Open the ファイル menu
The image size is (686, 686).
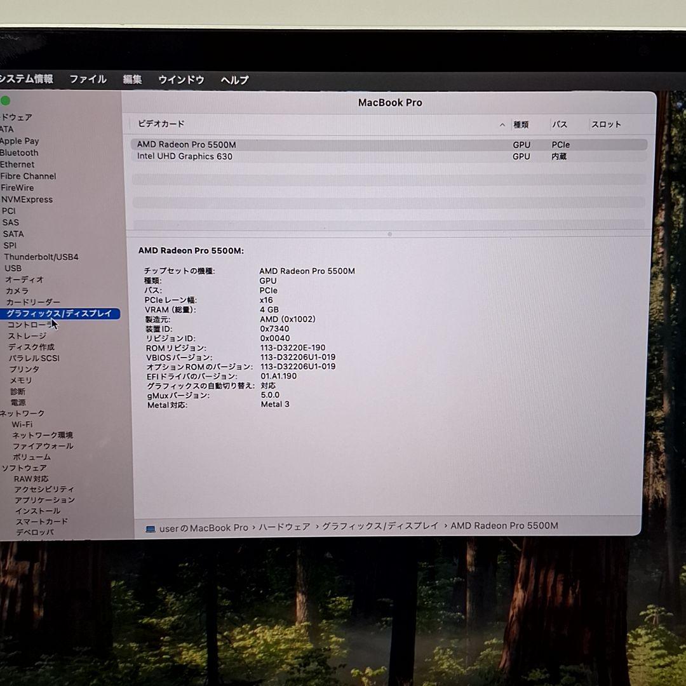[x=87, y=79]
